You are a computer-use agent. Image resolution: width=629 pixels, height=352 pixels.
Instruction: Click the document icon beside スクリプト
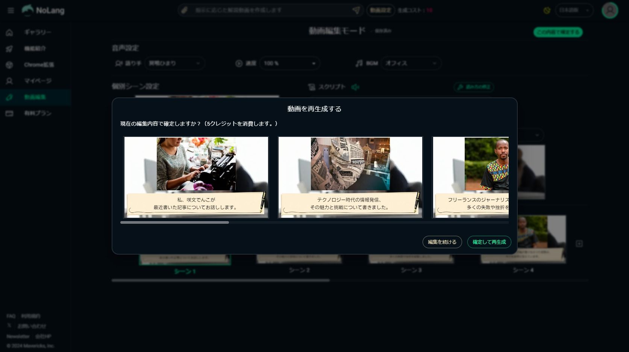(x=311, y=87)
